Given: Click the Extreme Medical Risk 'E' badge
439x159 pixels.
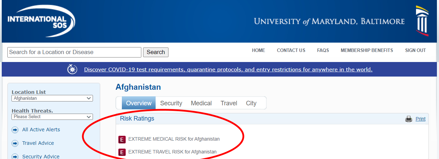Looking at the screenshot, I should point(122,139).
